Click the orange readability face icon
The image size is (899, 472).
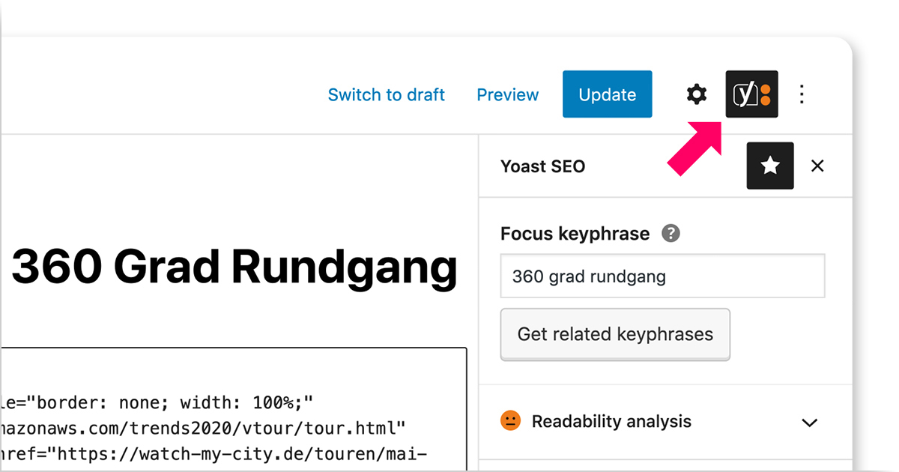pos(510,421)
